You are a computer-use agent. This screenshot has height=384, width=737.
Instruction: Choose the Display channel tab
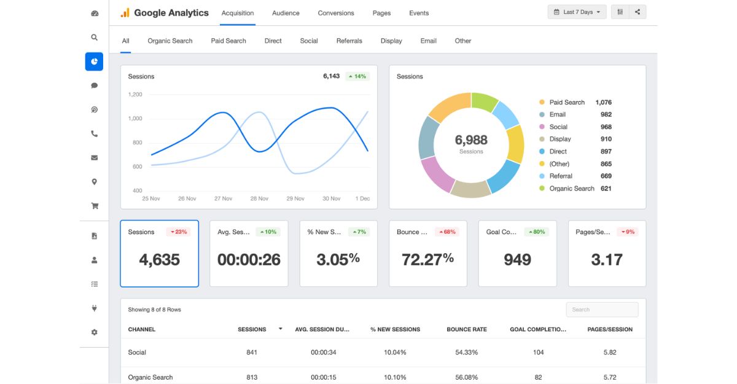point(391,41)
